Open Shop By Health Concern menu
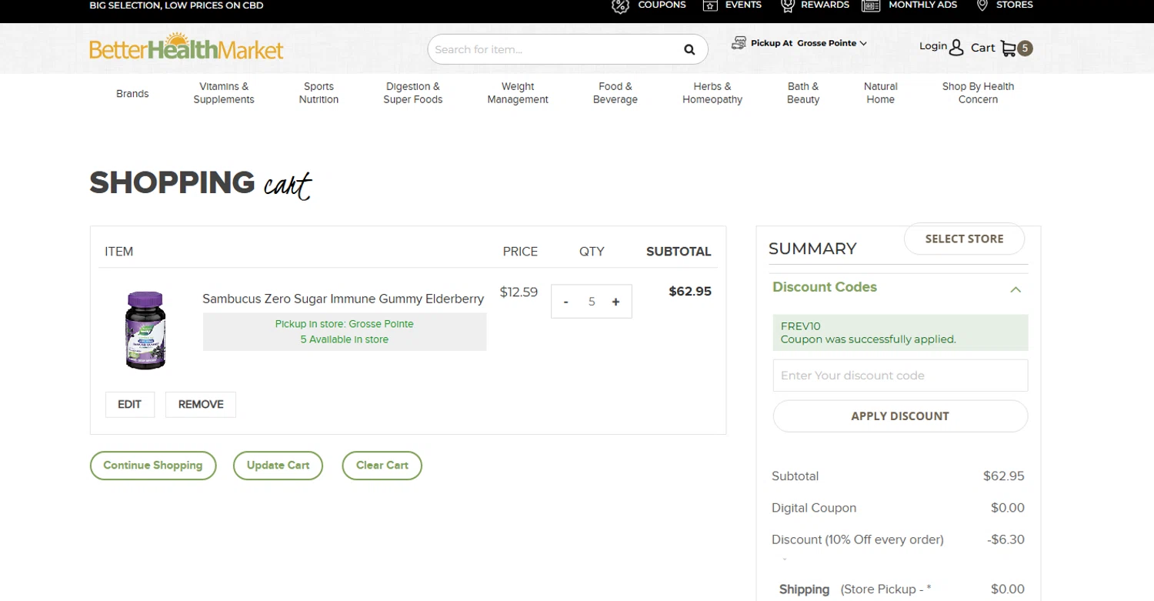The width and height of the screenshot is (1154, 601). [978, 93]
